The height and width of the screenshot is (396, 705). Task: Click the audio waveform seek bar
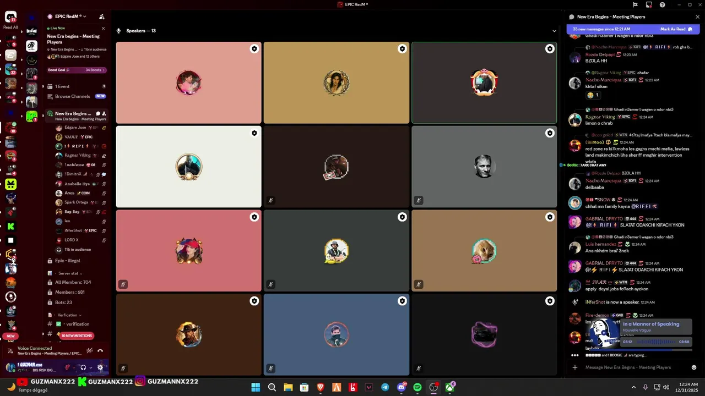(655, 342)
